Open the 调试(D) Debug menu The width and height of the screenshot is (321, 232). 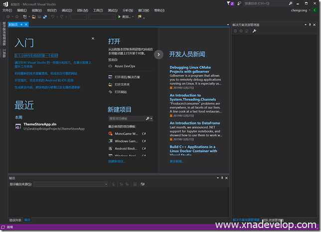(67, 10)
